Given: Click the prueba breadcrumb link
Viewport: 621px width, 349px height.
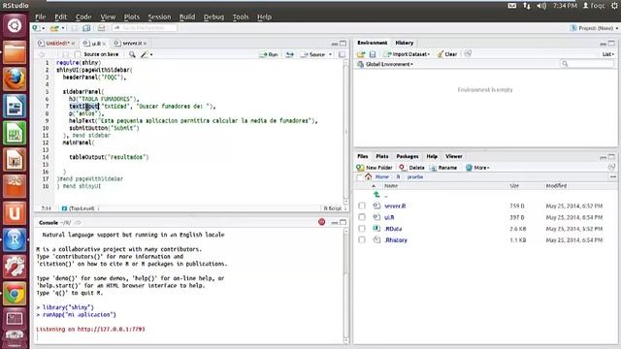Looking at the screenshot, I should (415, 176).
